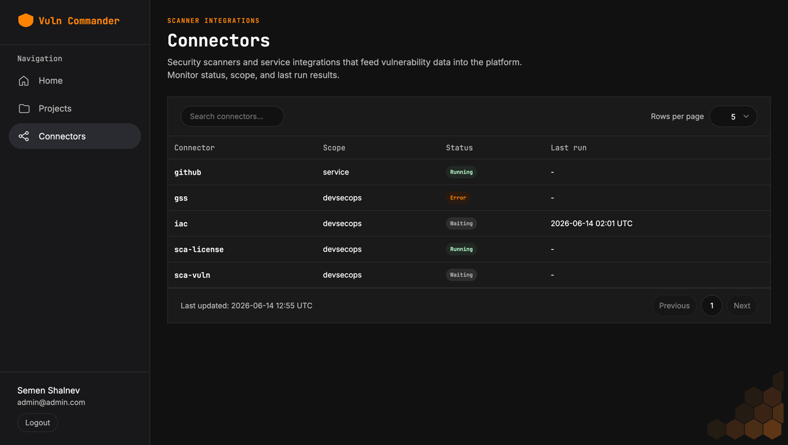Click the Waiting badge in sca-vuln row
Image resolution: width=788 pixels, height=445 pixels.
tap(461, 275)
